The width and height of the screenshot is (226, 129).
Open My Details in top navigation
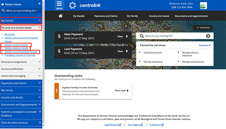(79, 16)
